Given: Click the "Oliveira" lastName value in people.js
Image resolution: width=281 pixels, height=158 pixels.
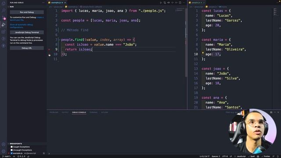Looking at the screenshot, I should tap(234, 50).
